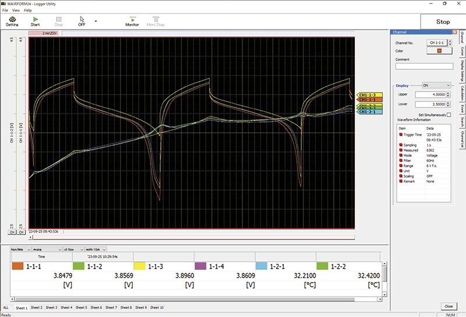
Task: Open the Help menu
Action: click(x=27, y=10)
